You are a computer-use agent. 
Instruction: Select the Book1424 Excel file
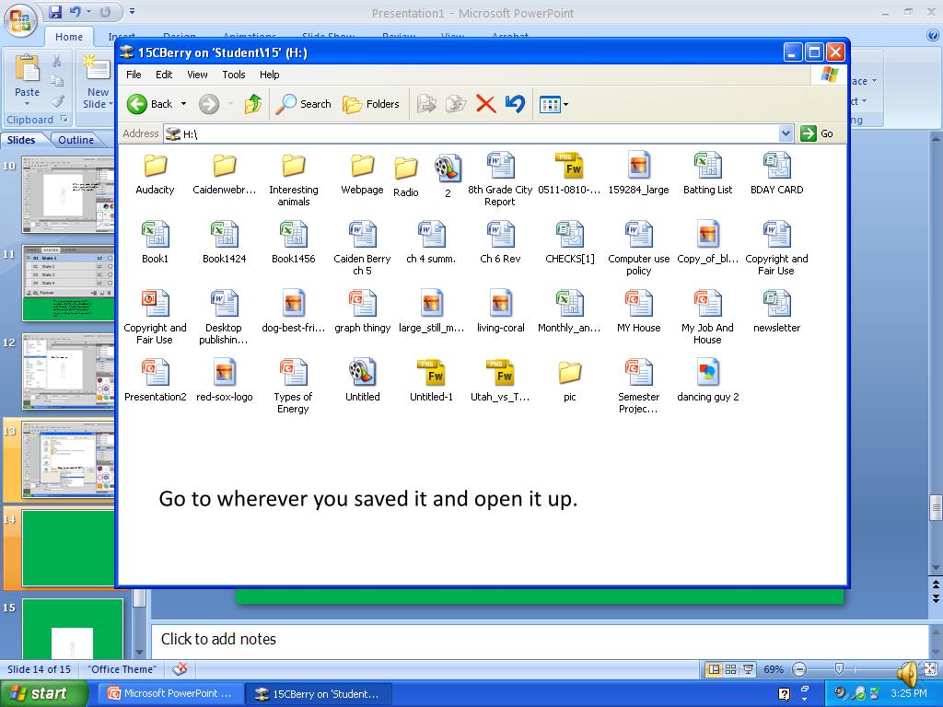point(225,243)
